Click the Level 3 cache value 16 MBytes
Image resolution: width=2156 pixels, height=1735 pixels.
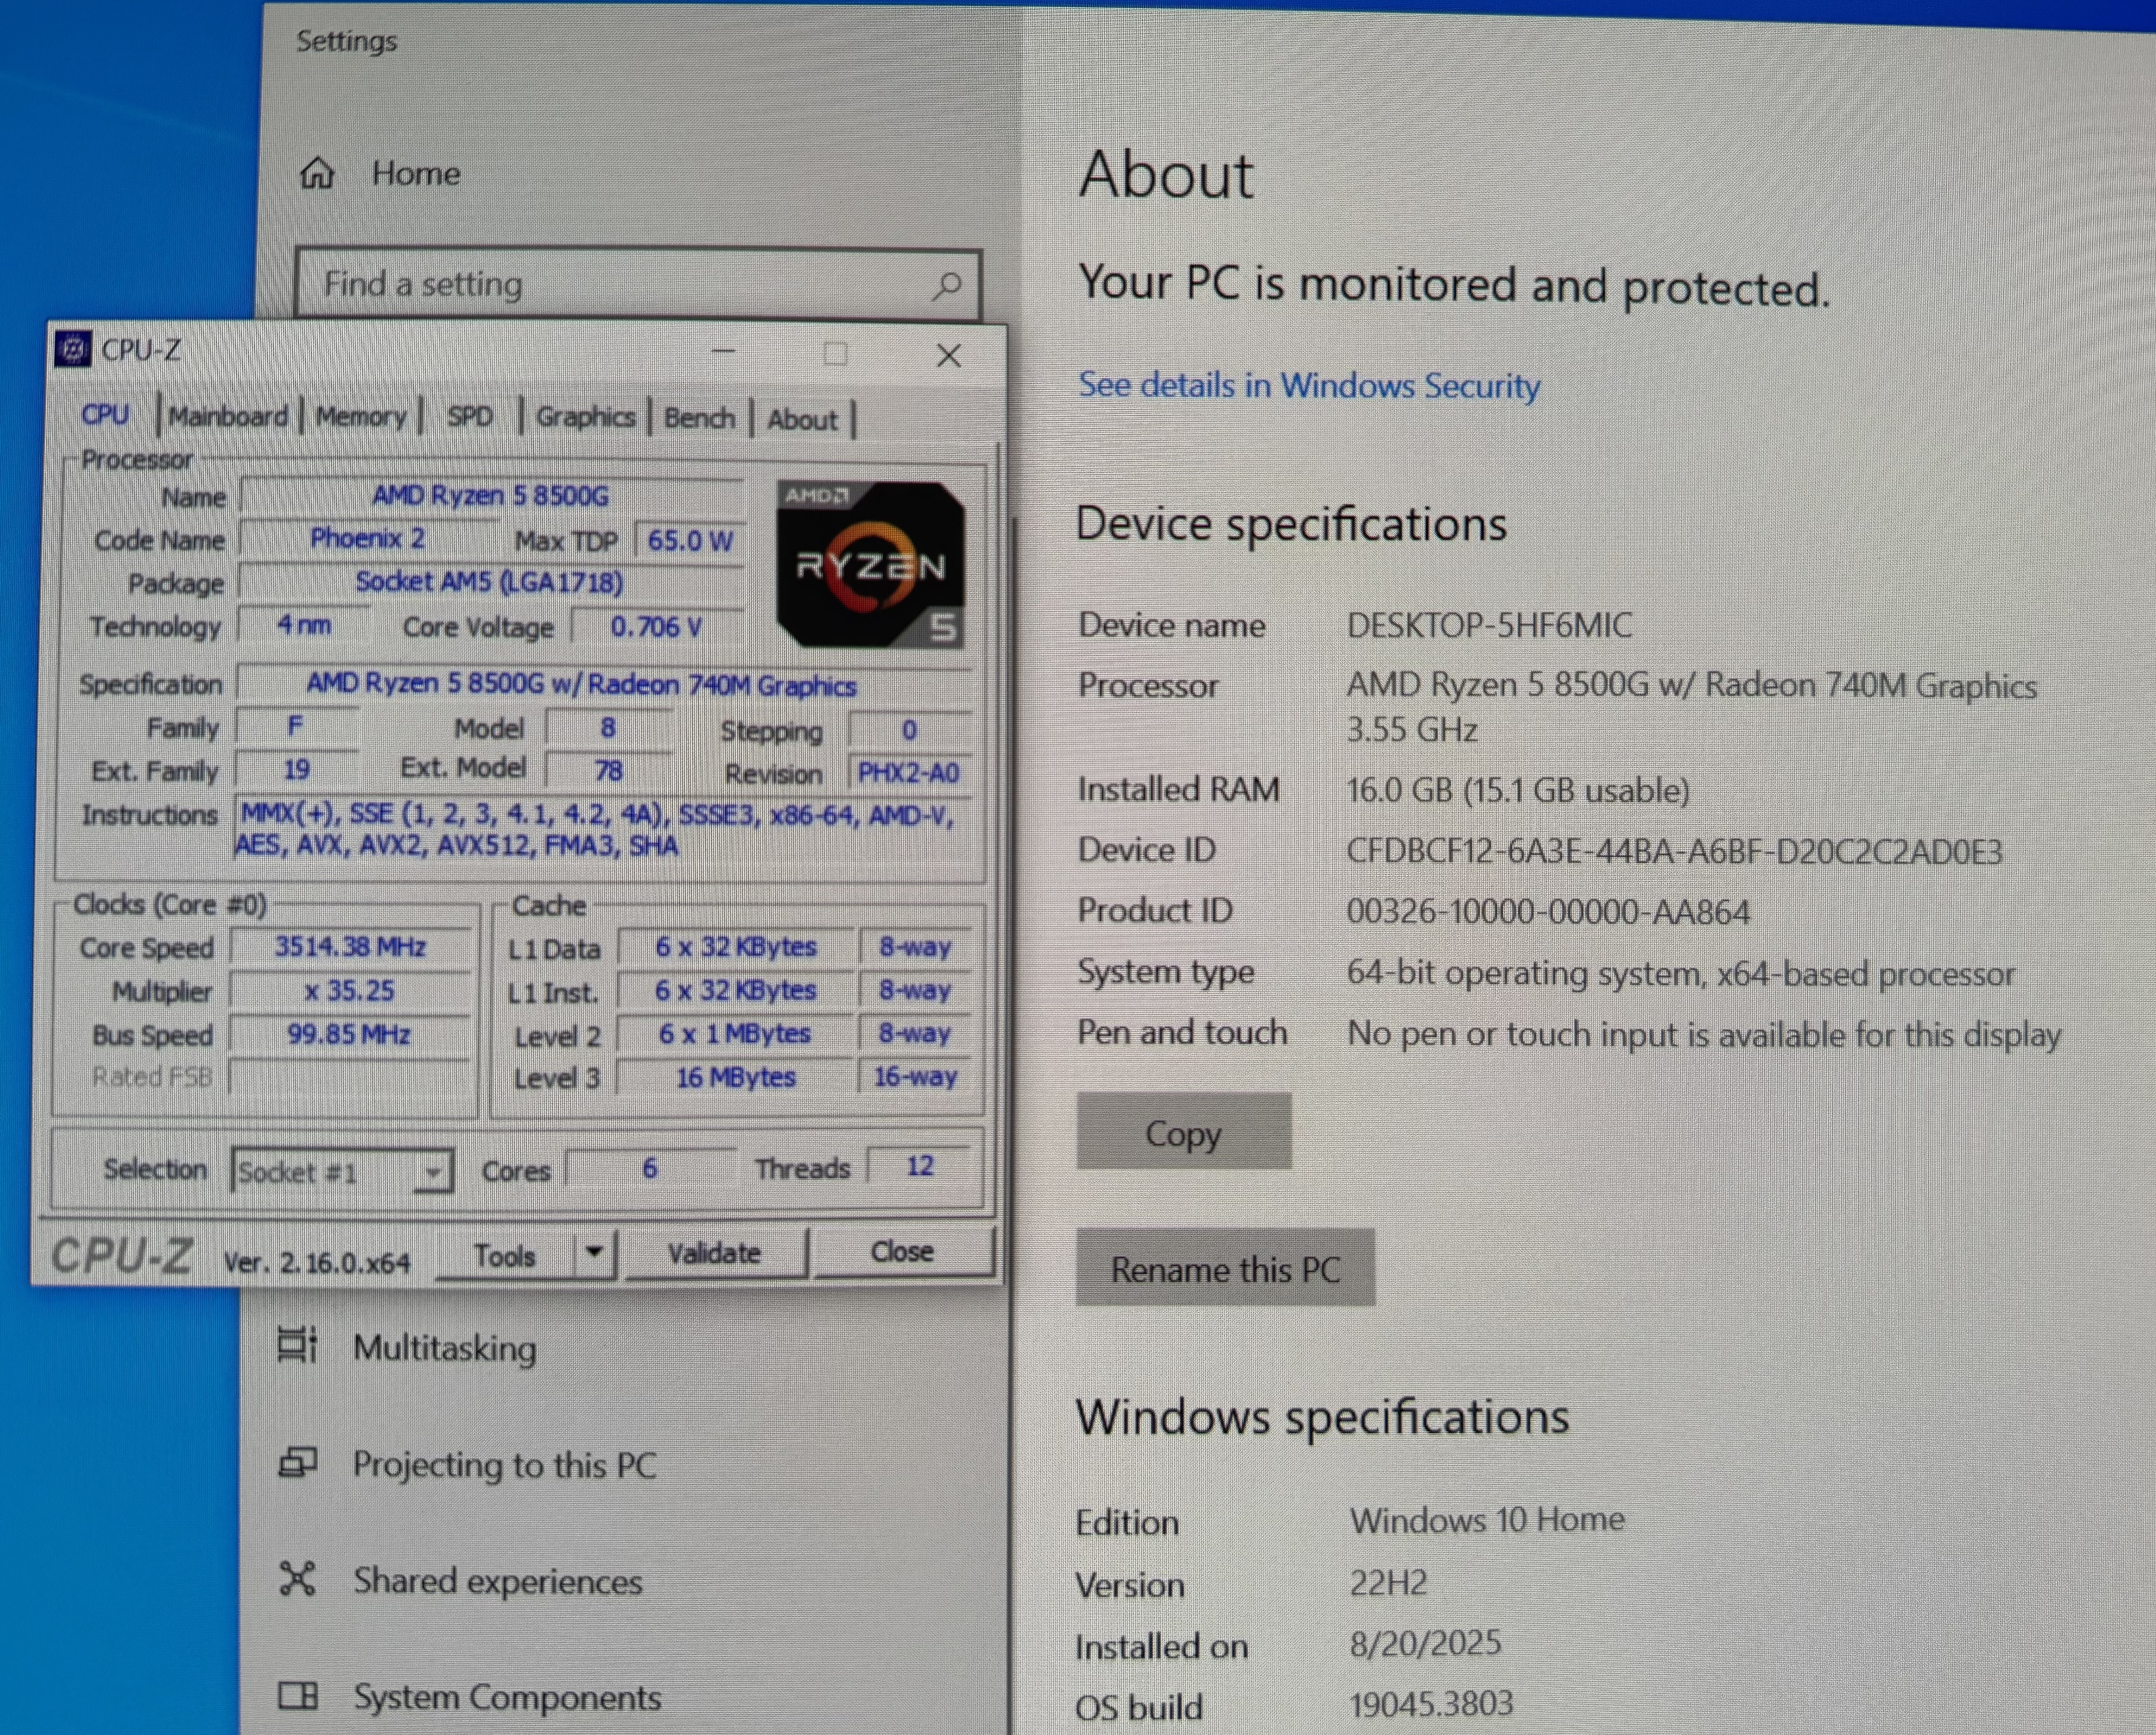pyautogui.click(x=736, y=1077)
